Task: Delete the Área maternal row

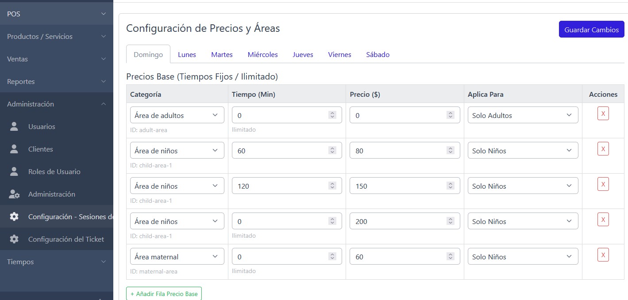Action: coord(603,255)
